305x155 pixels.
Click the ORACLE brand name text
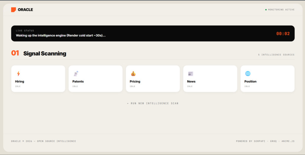[x=25, y=10]
